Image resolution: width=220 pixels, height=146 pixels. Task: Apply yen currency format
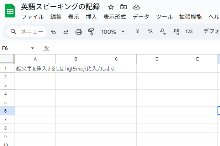click(x=137, y=32)
